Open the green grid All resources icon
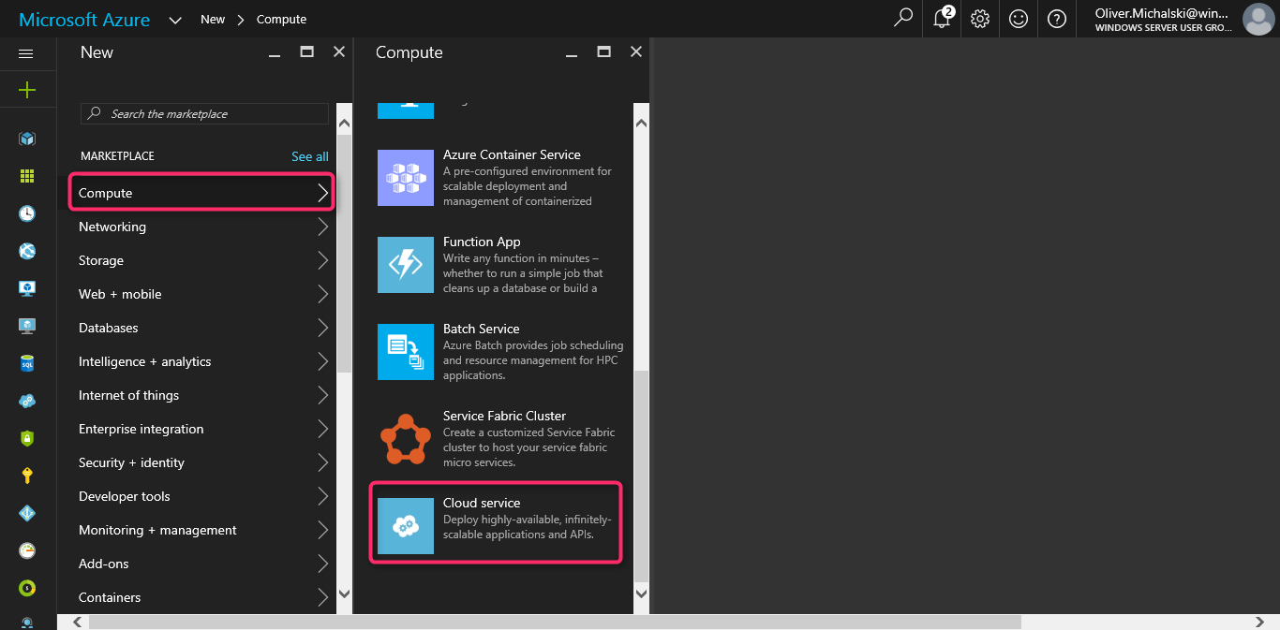 (26, 176)
